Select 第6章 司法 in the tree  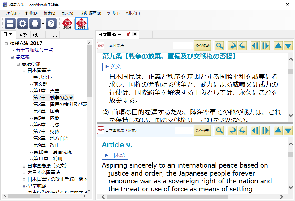(x=46, y=125)
